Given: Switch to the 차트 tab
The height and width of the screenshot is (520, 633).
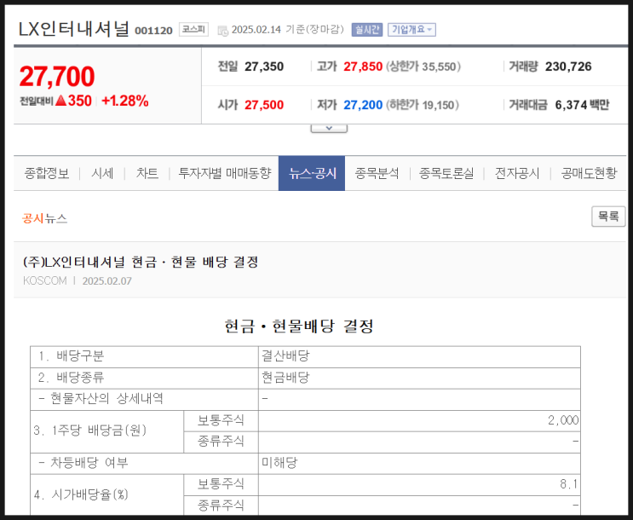Looking at the screenshot, I should coord(147,173).
